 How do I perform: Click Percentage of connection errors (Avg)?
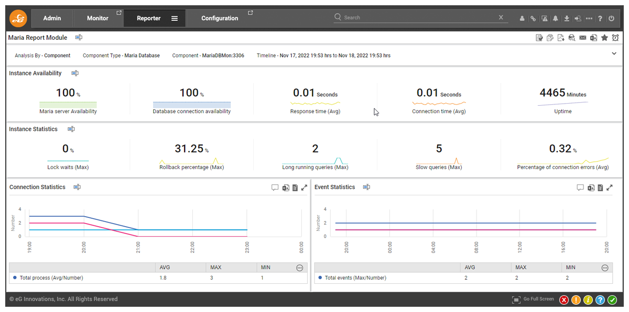(x=563, y=156)
